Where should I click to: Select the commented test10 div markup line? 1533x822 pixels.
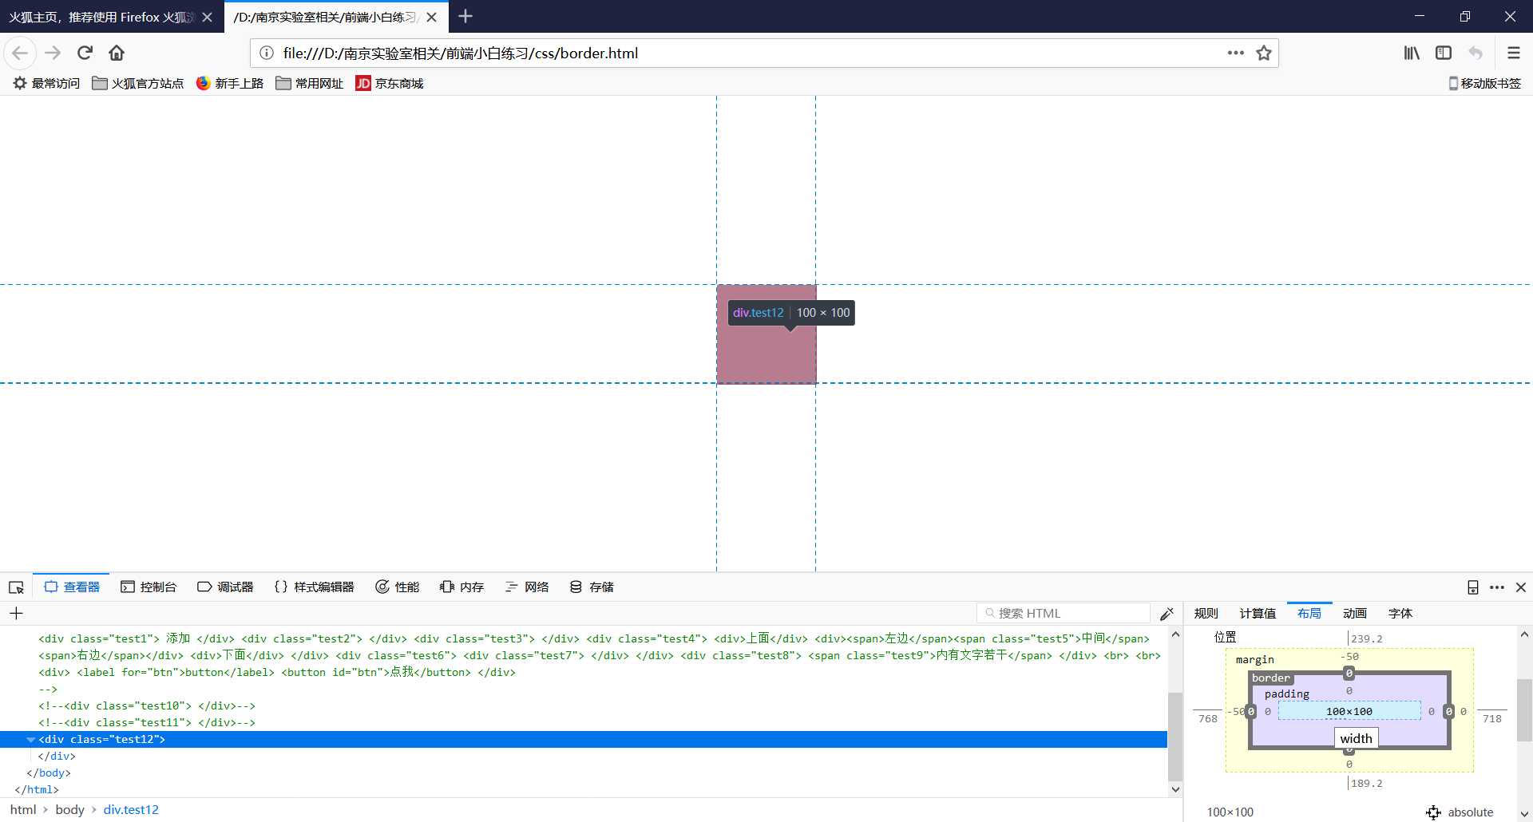click(147, 705)
